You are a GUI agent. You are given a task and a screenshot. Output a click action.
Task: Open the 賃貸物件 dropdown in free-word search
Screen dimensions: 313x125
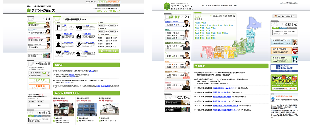click(32, 101)
